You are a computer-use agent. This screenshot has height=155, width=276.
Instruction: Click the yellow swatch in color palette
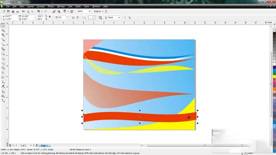[x=274, y=76]
